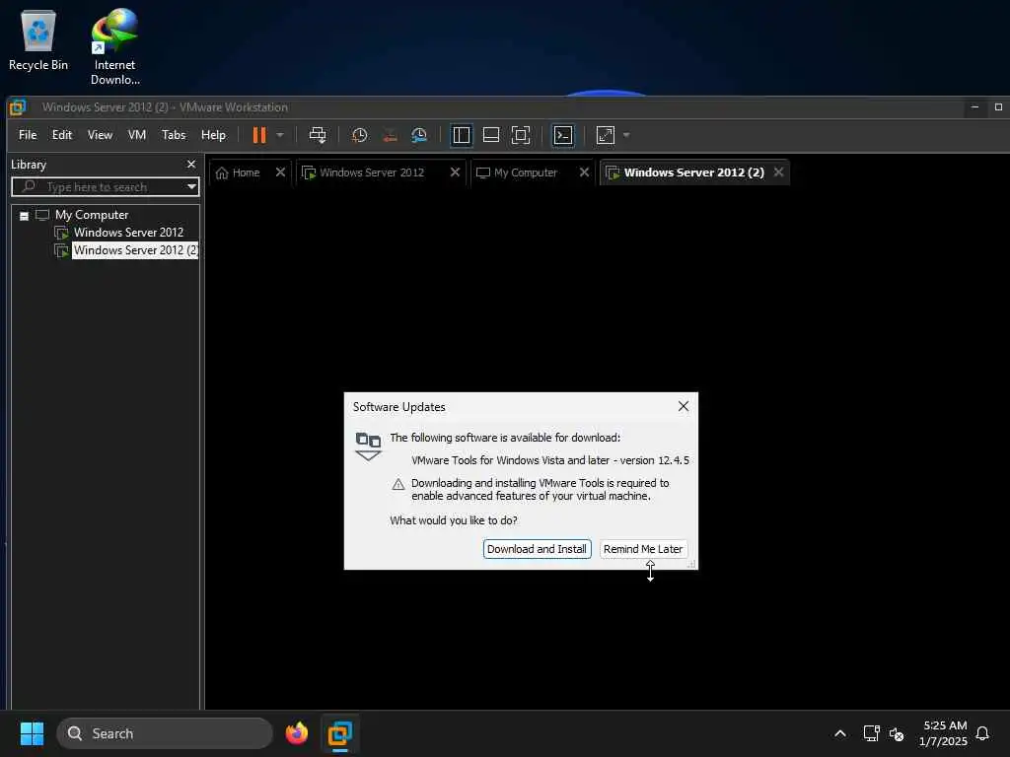The image size is (1010, 757).
Task: Open Recycle Bin desktop icon
Action: pos(38,39)
